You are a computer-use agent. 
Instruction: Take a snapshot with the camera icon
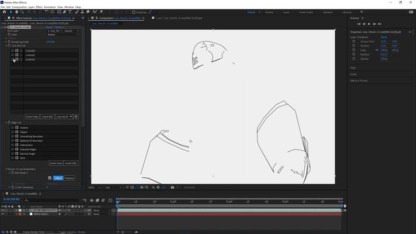coord(172,187)
